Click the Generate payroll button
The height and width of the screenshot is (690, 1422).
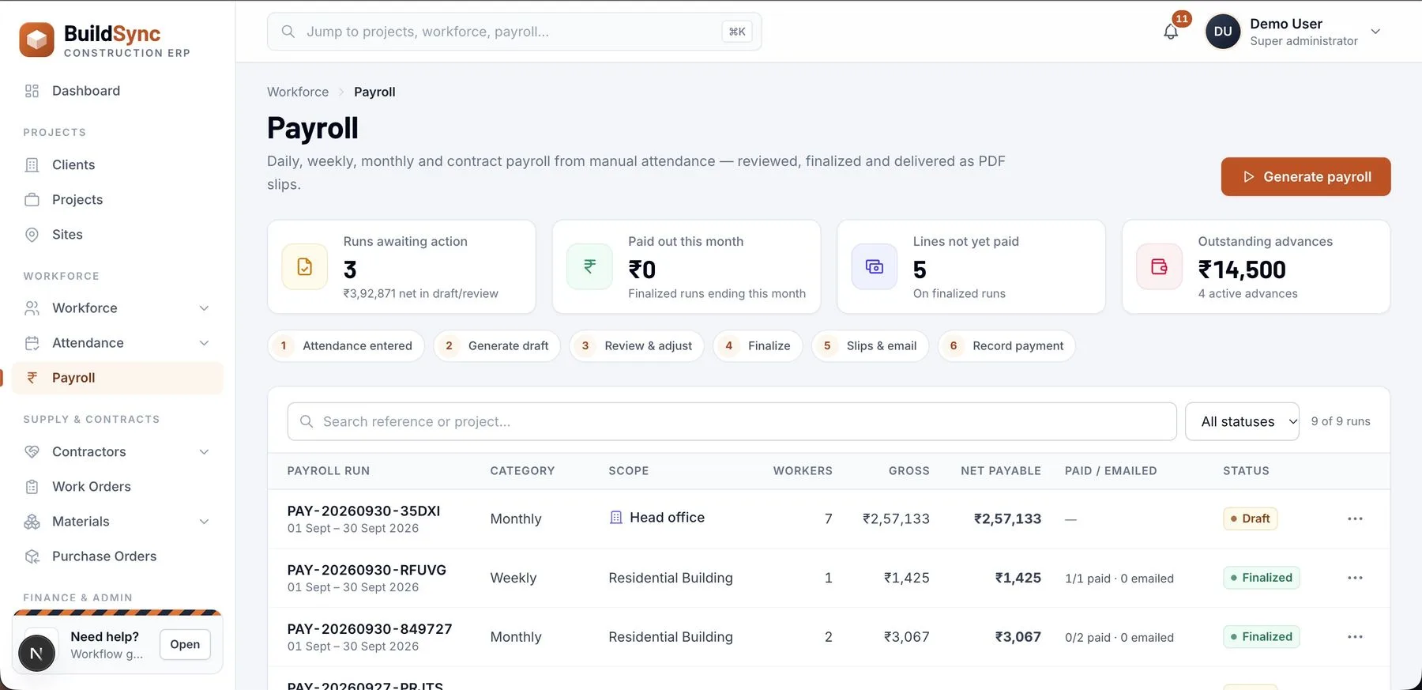1306,177
